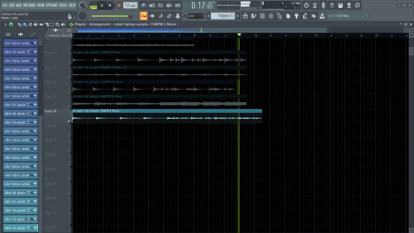Select the Mute tool in Playlist

point(36,24)
